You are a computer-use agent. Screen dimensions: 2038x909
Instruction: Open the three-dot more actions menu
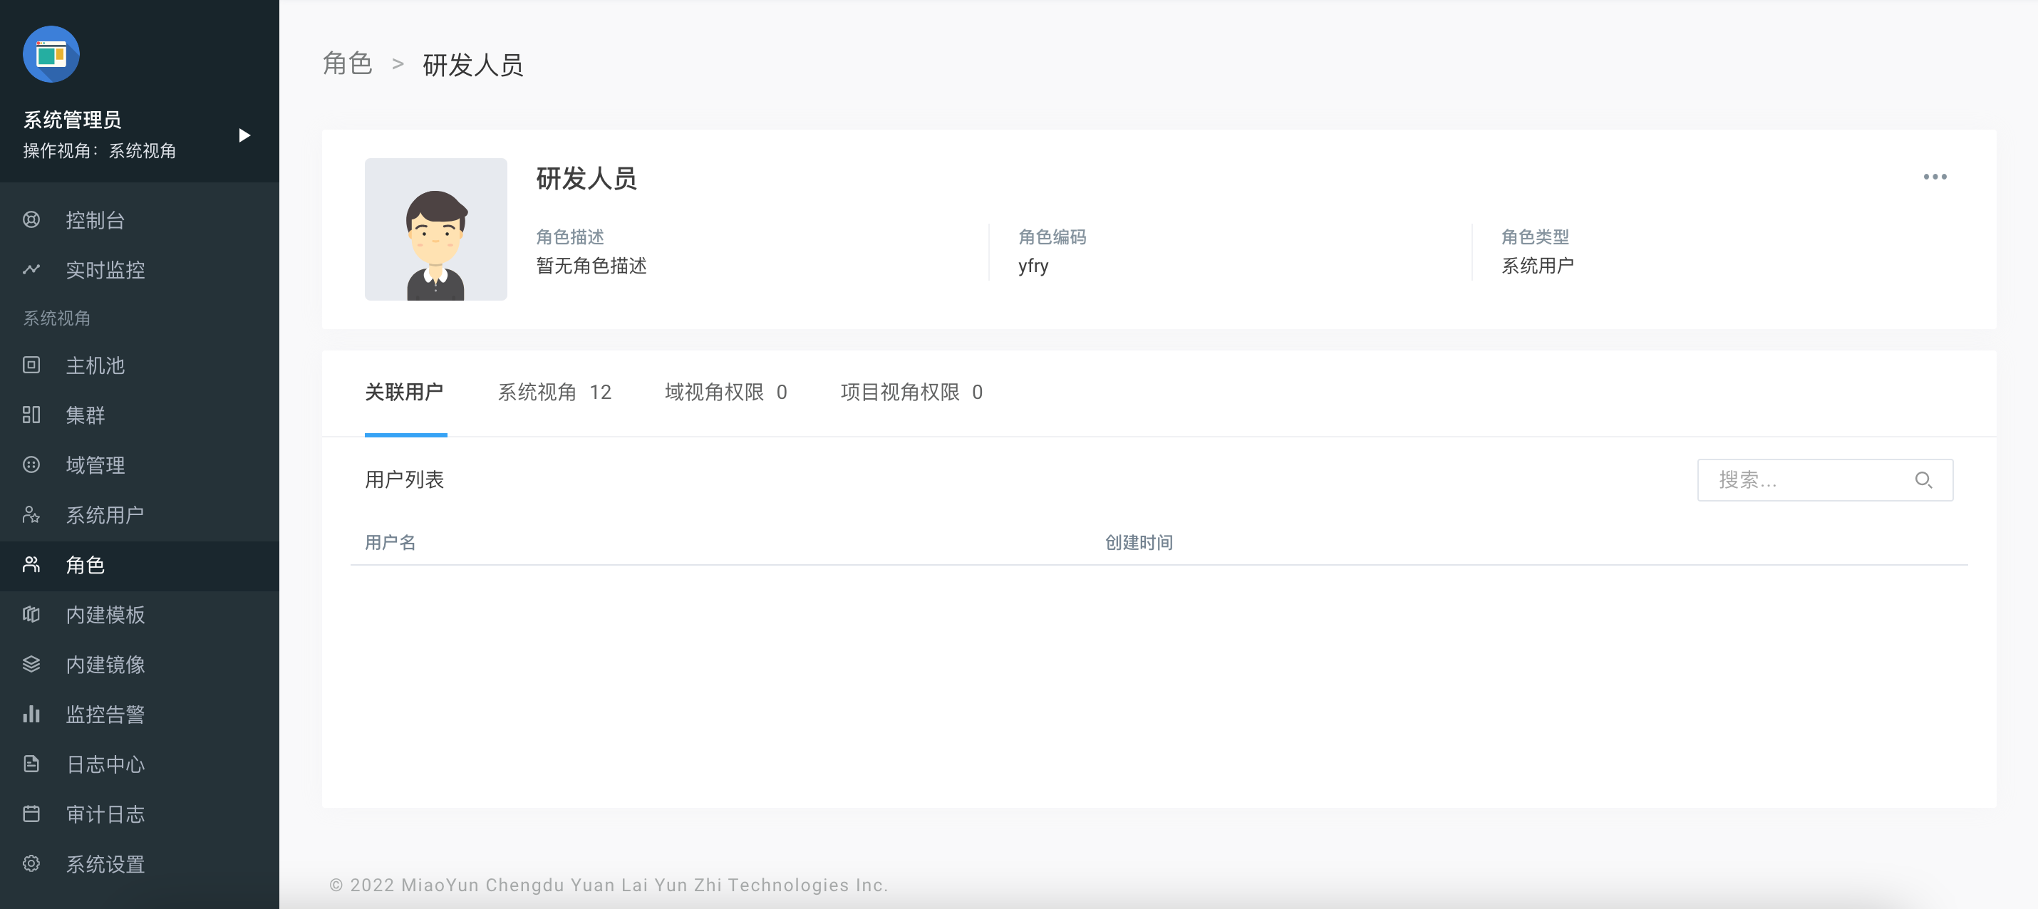pos(1935,177)
